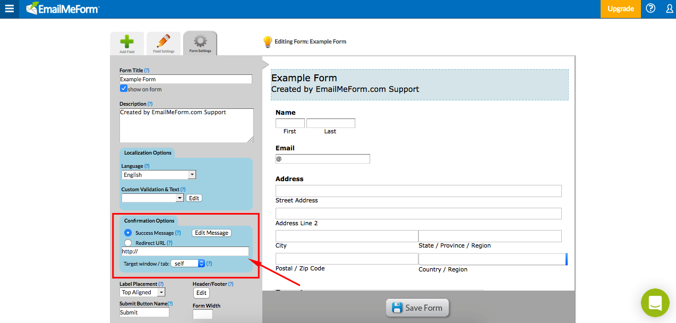676x323 pixels.
Task: Open the Language dropdown
Action: tap(159, 175)
